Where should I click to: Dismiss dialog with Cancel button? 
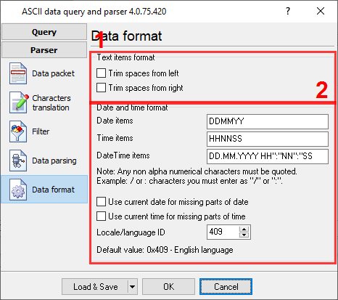[x=226, y=287]
